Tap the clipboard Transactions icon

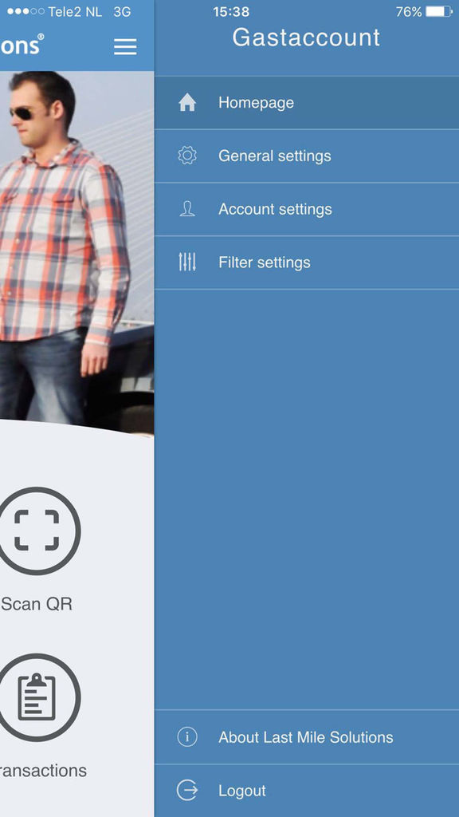click(x=37, y=697)
